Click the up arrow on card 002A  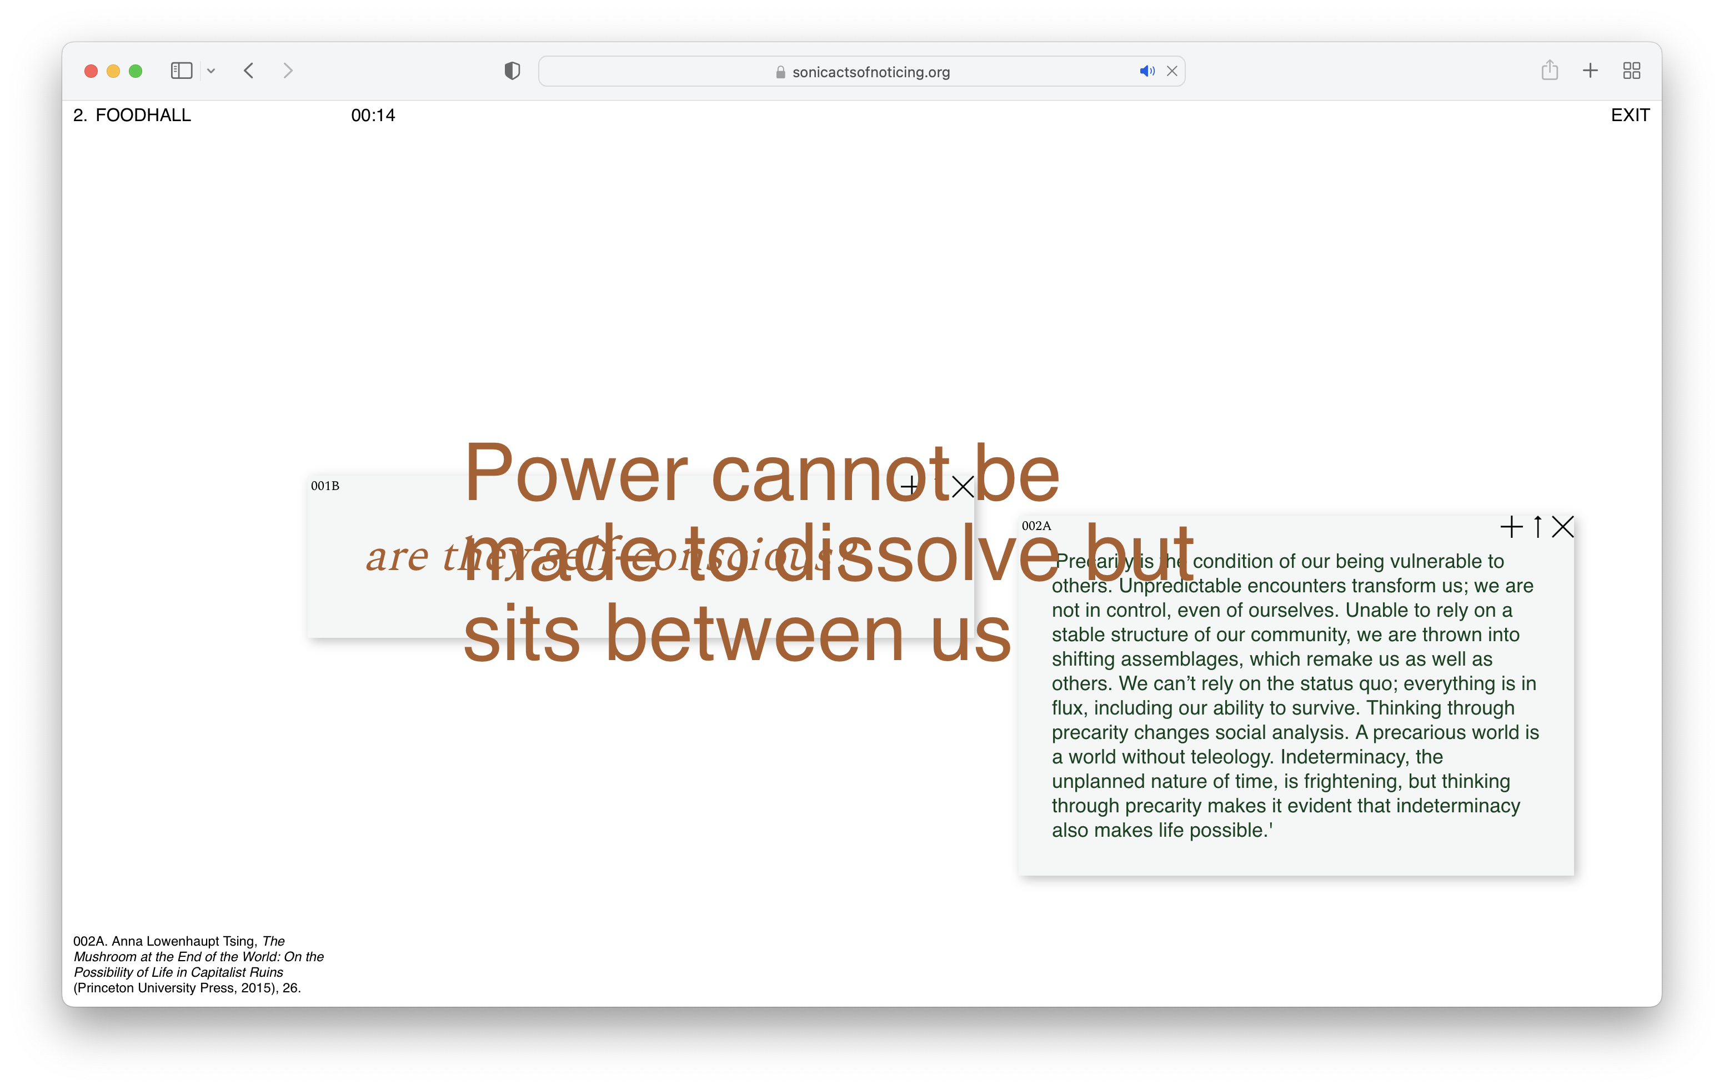pos(1537,528)
